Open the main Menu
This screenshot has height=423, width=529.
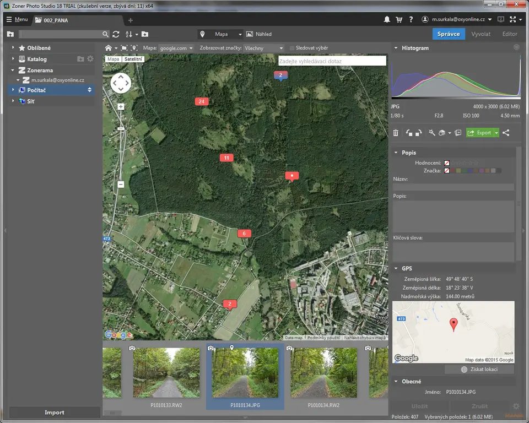tap(17, 19)
